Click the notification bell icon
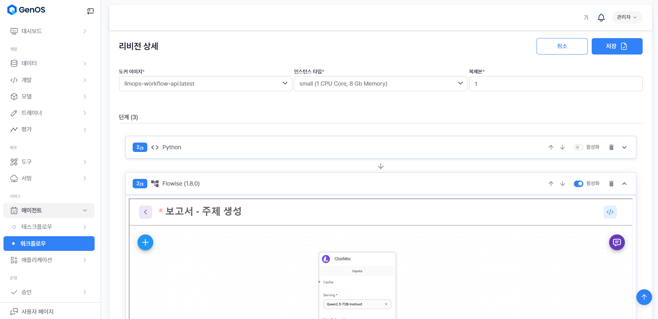This screenshot has width=658, height=319. [601, 17]
